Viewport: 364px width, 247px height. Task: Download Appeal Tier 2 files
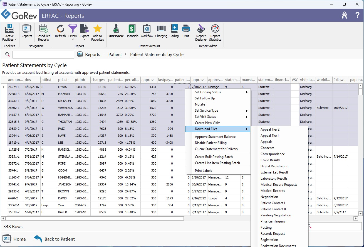tap(279, 129)
